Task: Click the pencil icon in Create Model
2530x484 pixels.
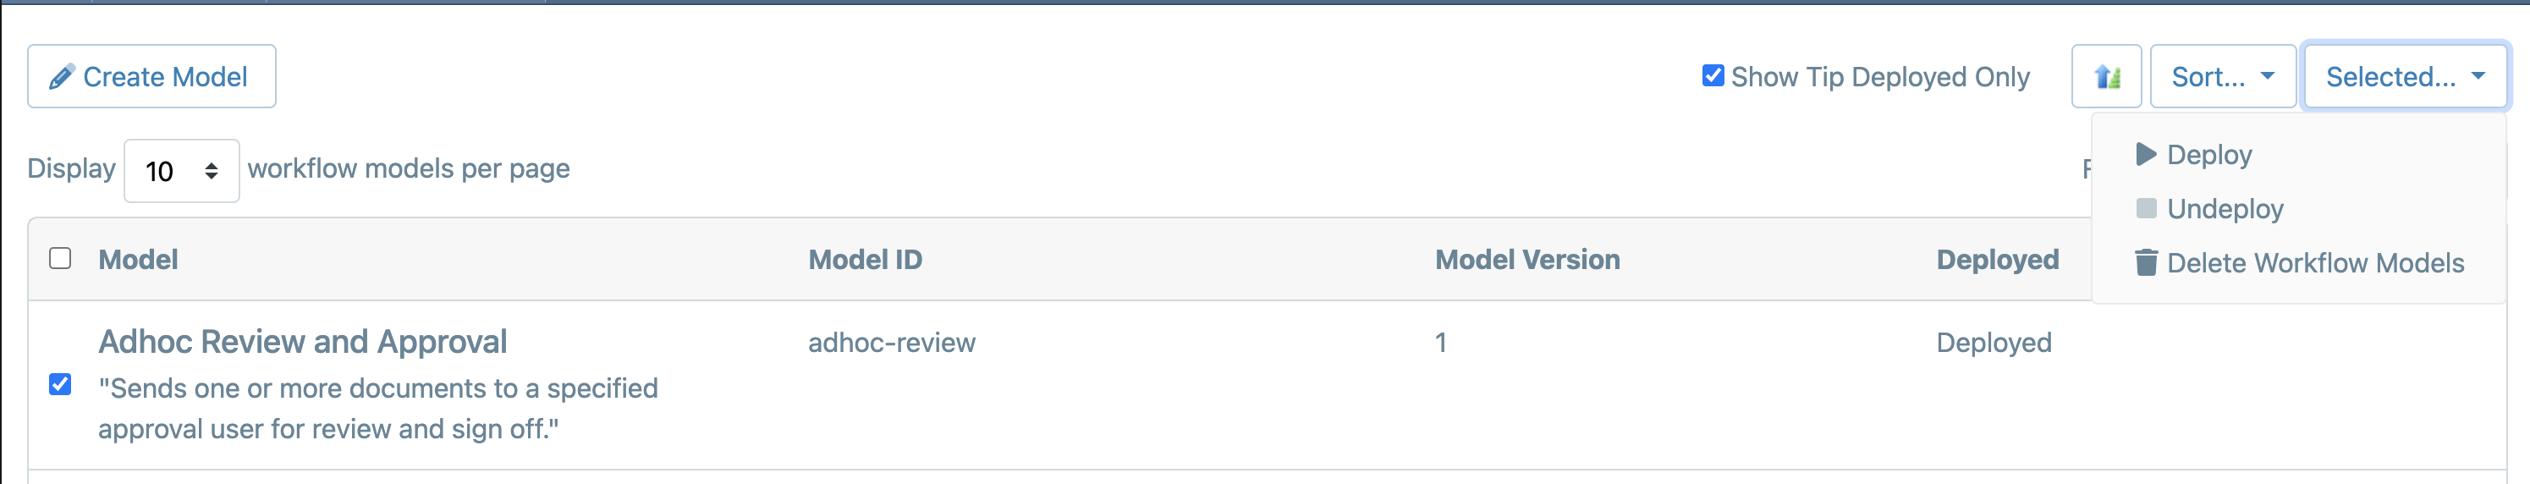Action: (x=62, y=76)
